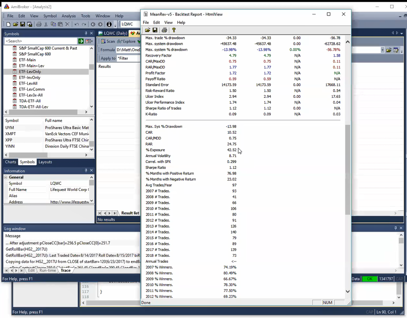Open the Backtest Report folder icon
Screen dimensions: 407x318
point(147,30)
